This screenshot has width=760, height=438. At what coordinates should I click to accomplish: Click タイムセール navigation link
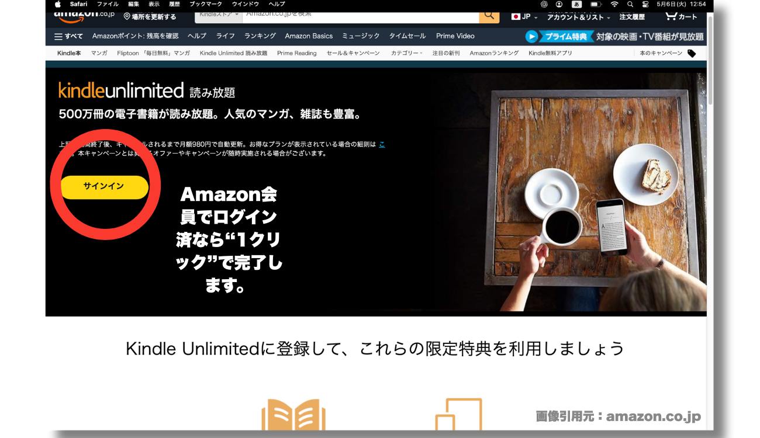tap(407, 36)
